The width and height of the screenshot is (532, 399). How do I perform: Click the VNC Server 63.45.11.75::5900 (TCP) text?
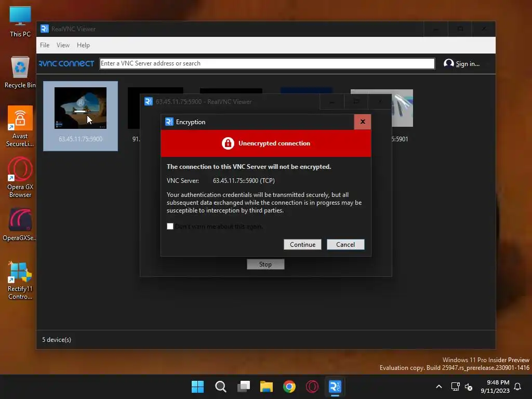(220, 180)
